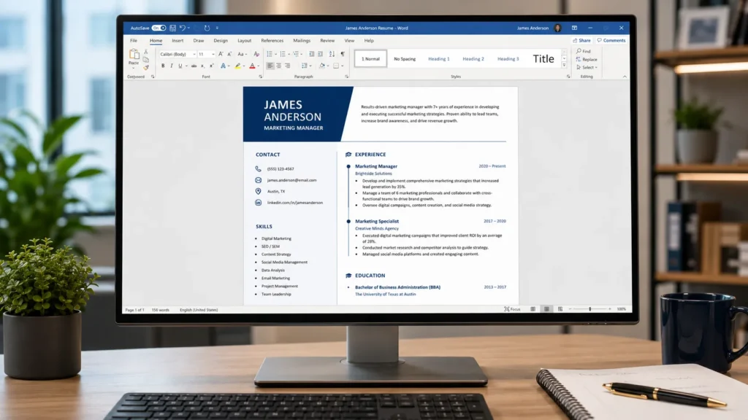748x420 pixels.
Task: Center align the paragraph text
Action: (x=278, y=66)
